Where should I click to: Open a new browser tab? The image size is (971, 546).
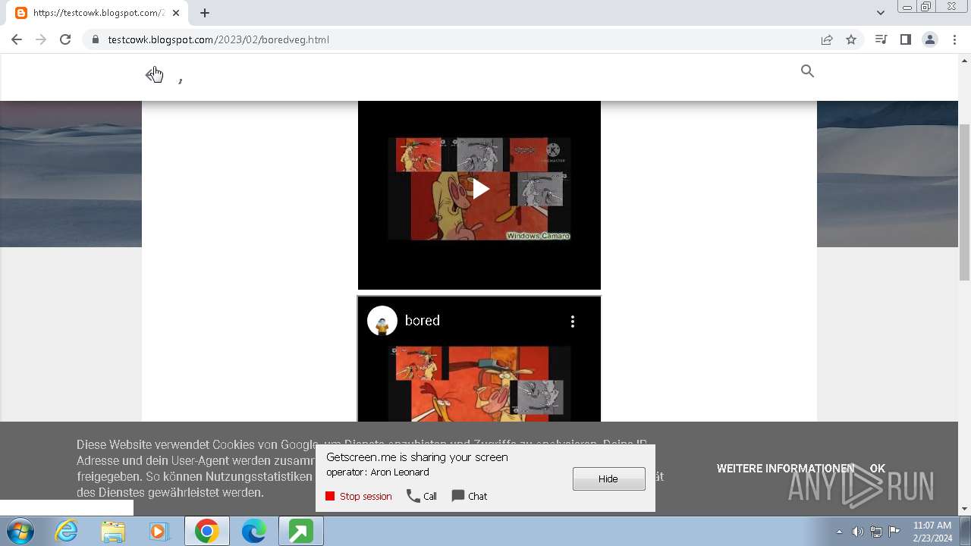click(x=205, y=13)
